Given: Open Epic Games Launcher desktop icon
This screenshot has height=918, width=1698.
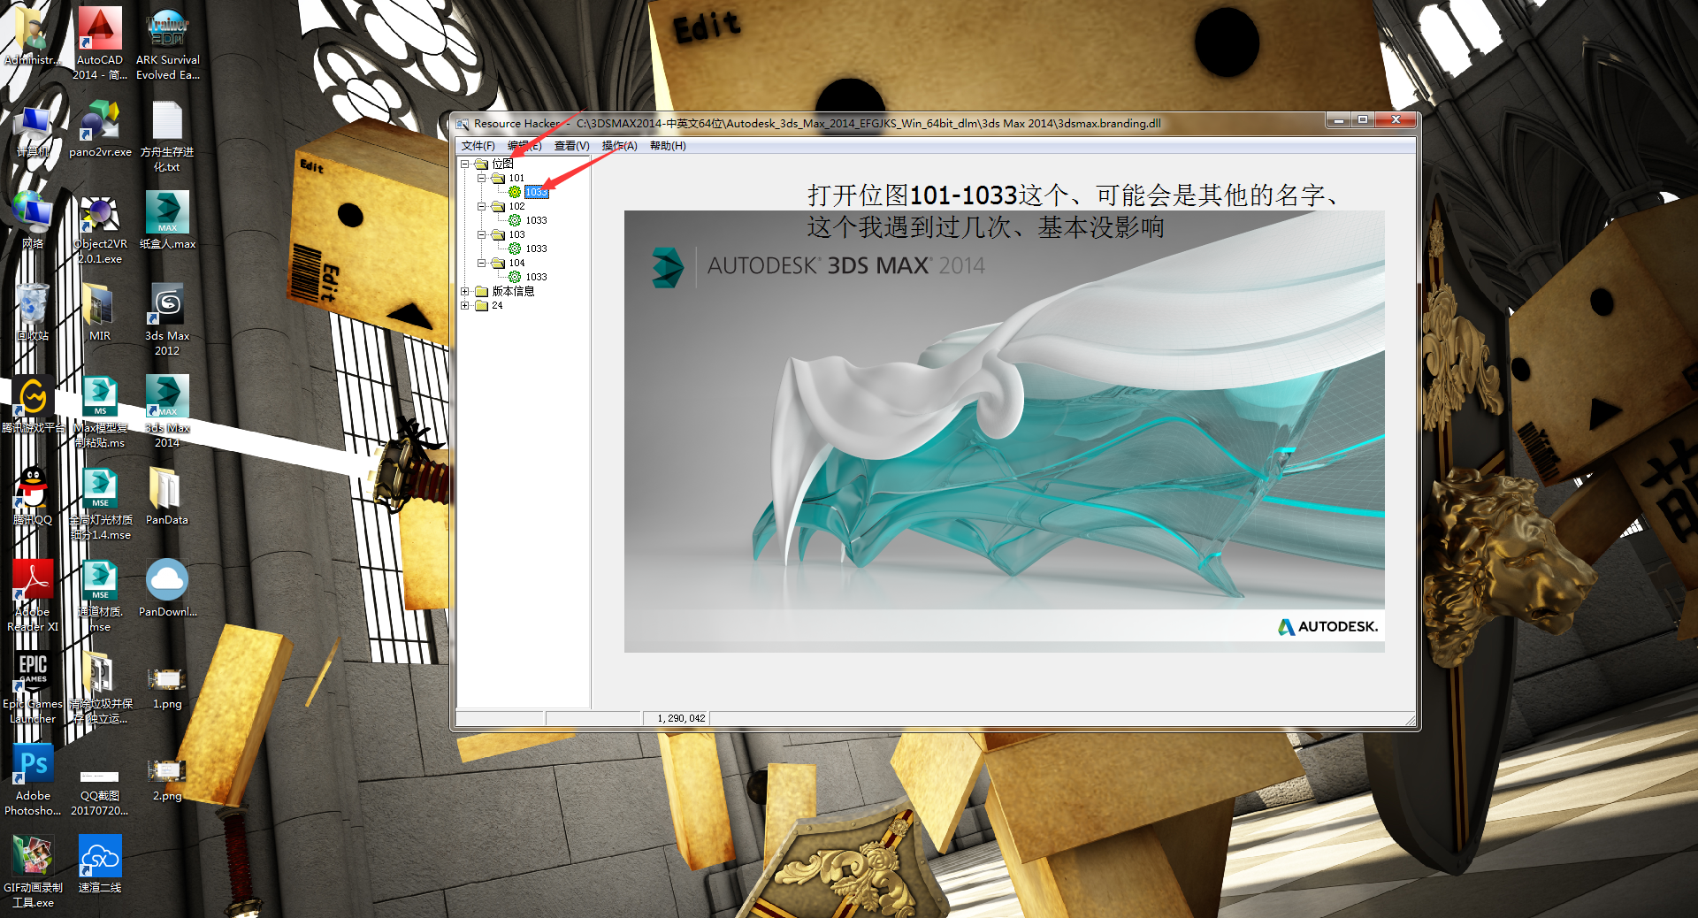Looking at the screenshot, I should click(33, 688).
